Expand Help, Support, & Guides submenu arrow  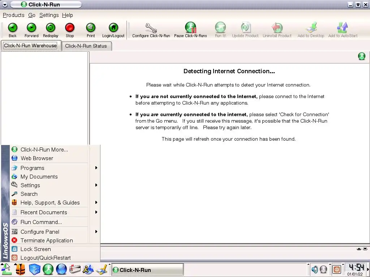[x=96, y=203]
